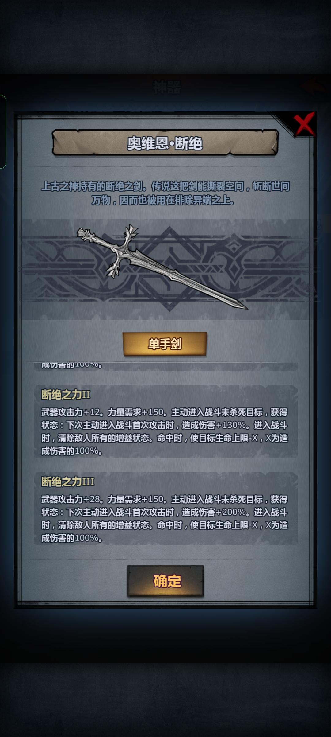Image resolution: width=331 pixels, height=737 pixels.
Task: Tap the dimmed red back arrow
Action: coord(313,86)
